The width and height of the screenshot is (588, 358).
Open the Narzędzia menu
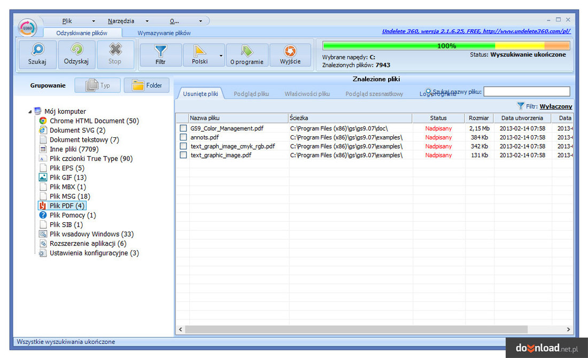[121, 21]
